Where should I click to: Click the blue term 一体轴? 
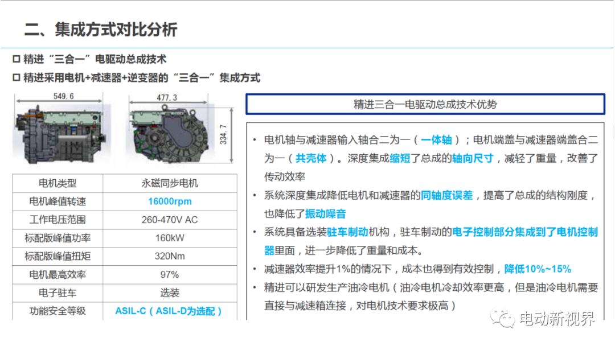(436, 140)
